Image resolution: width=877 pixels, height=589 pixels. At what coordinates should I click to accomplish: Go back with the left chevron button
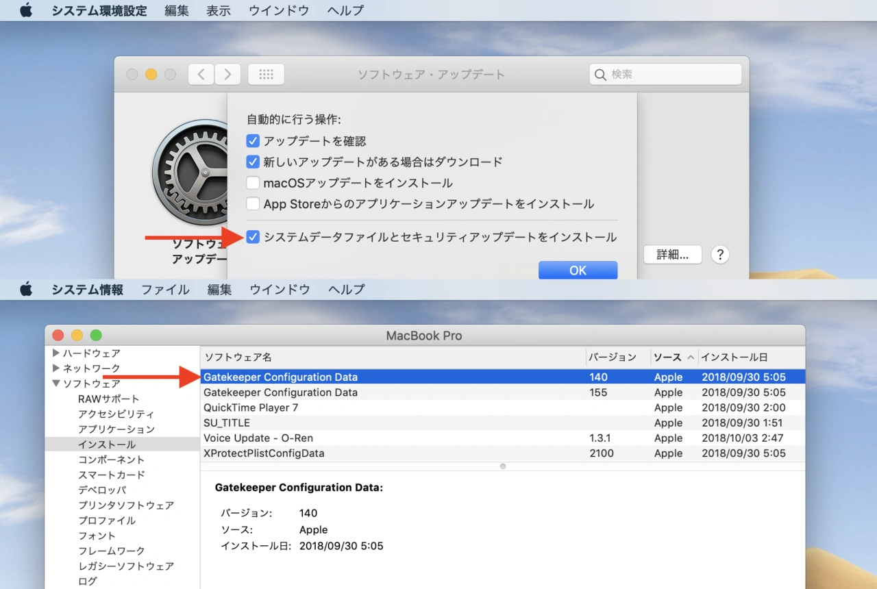coord(201,75)
